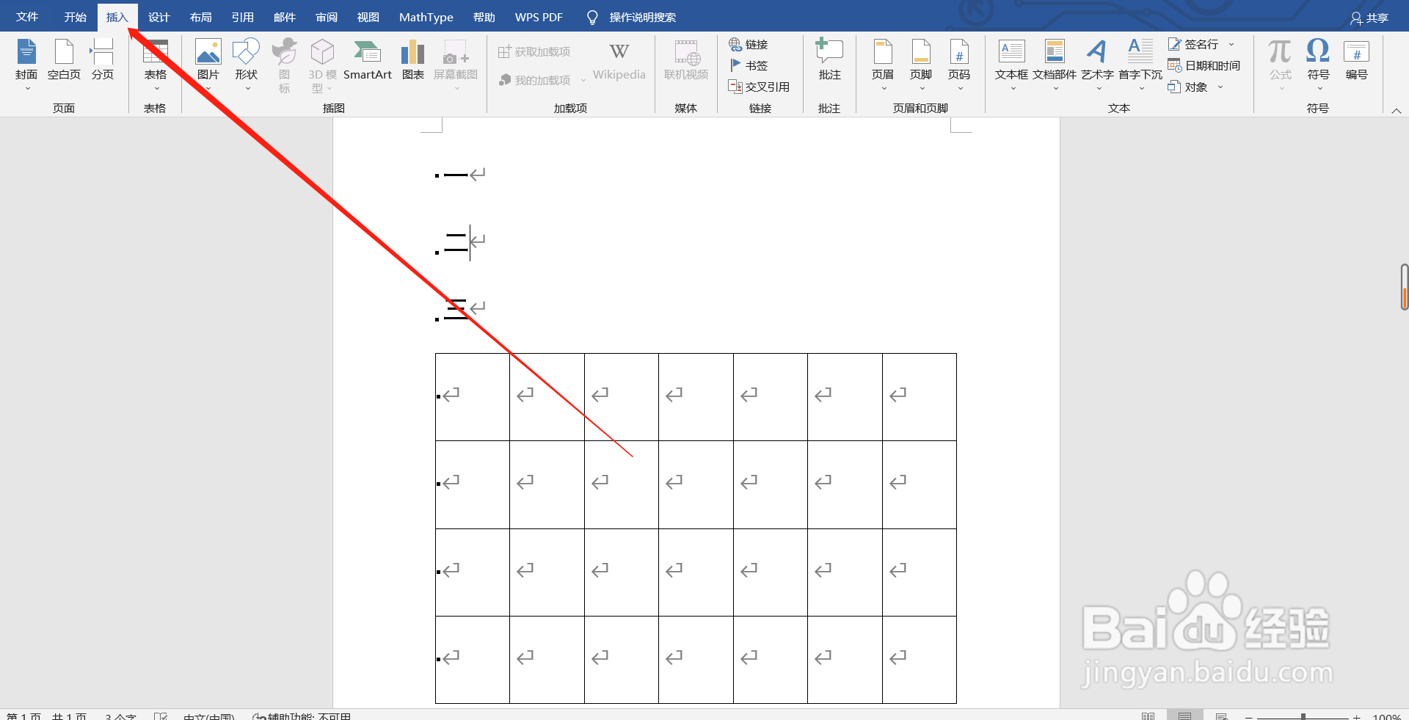
Task: Collapse the ribbon with the chevron
Action: tap(1396, 111)
